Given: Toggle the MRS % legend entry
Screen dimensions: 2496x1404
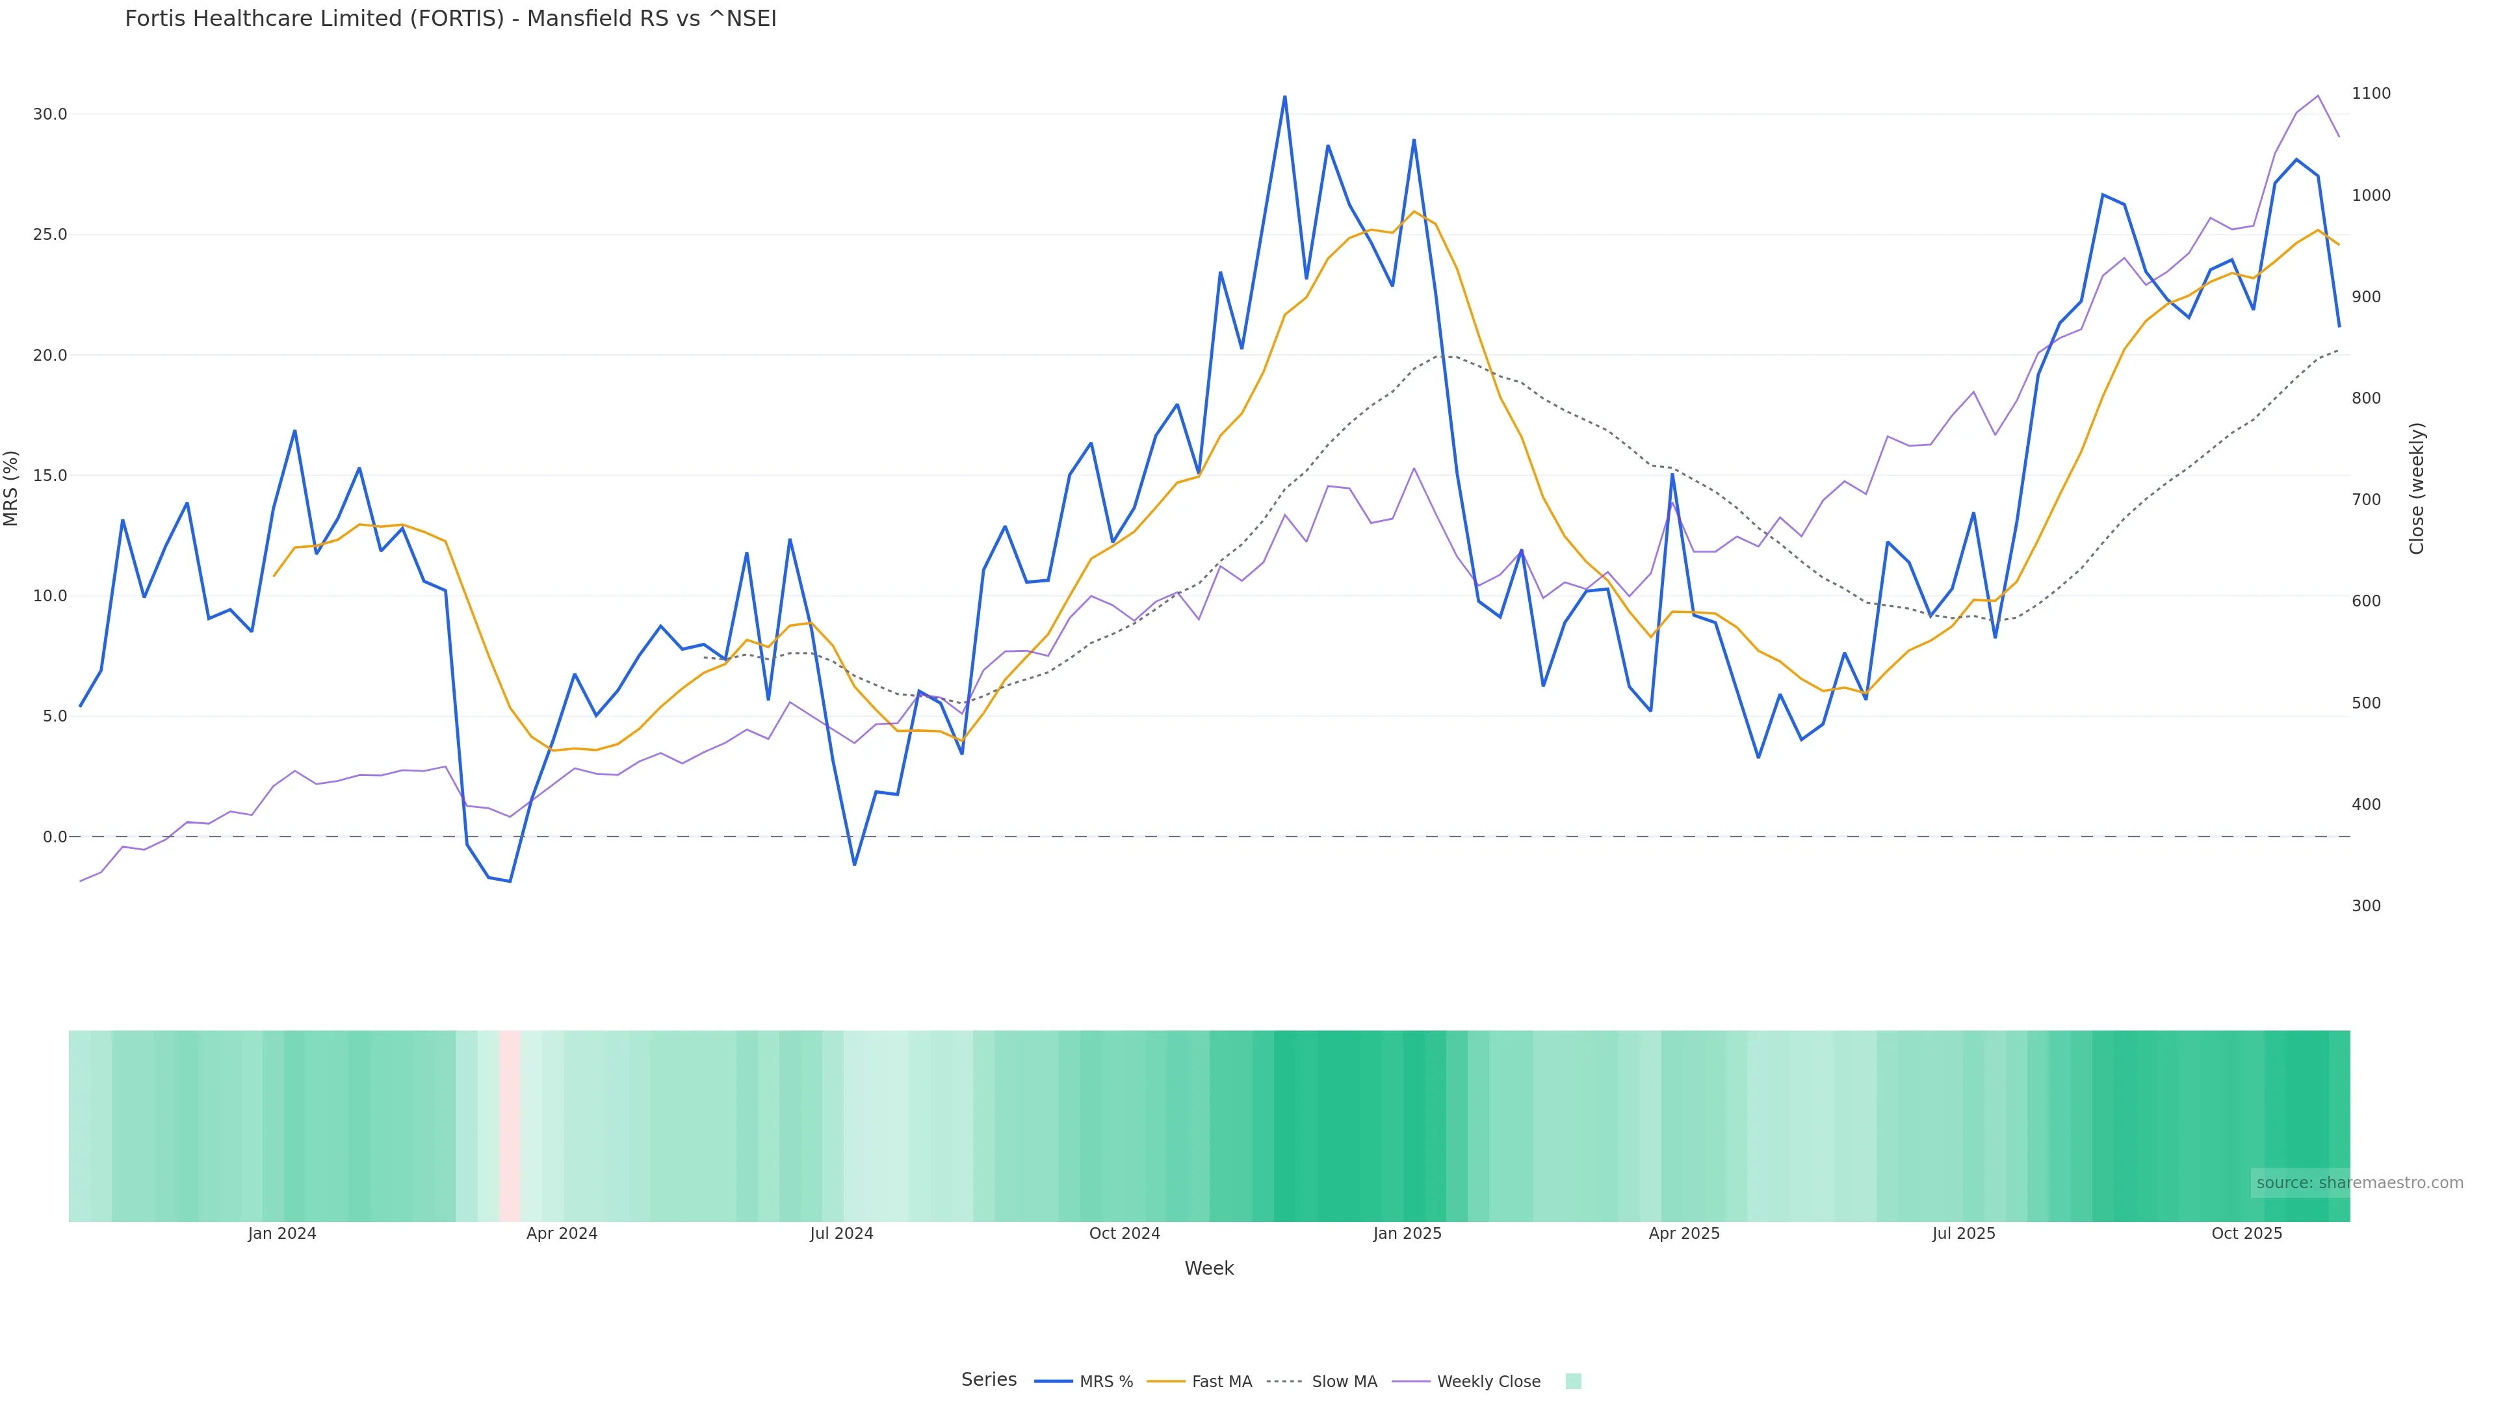Looking at the screenshot, I should pyautogui.click(x=1106, y=1382).
